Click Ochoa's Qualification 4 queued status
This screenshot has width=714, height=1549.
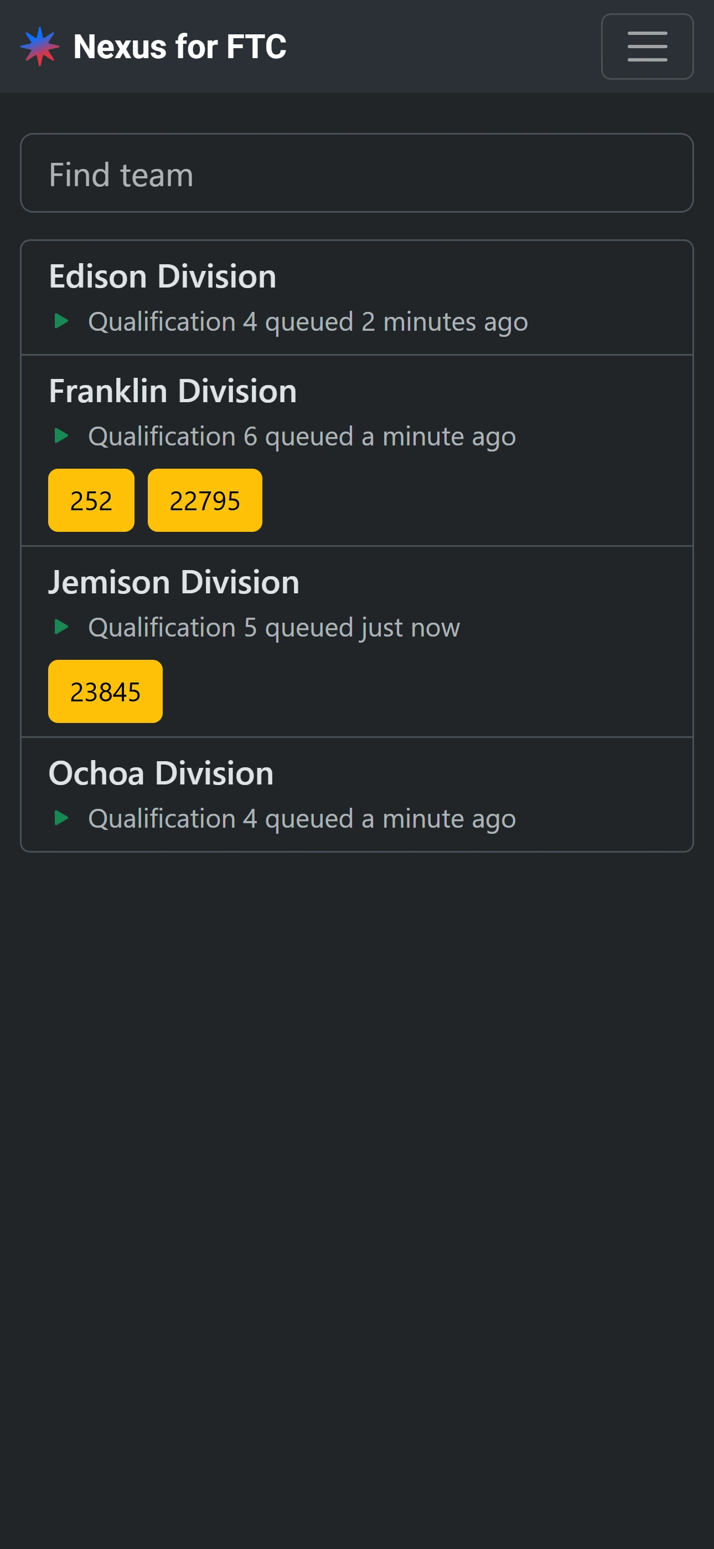[x=302, y=819]
